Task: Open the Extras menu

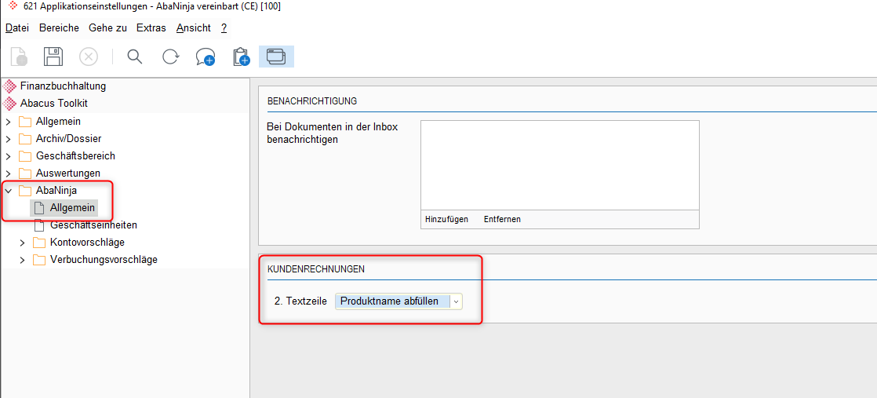Action: tap(151, 28)
